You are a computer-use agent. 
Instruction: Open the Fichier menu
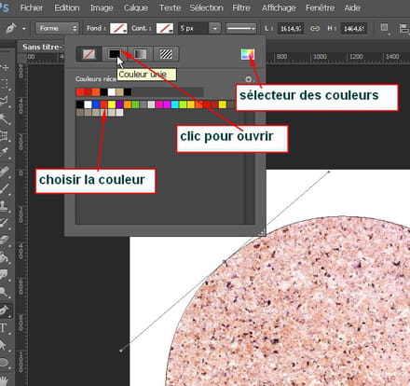[32, 7]
